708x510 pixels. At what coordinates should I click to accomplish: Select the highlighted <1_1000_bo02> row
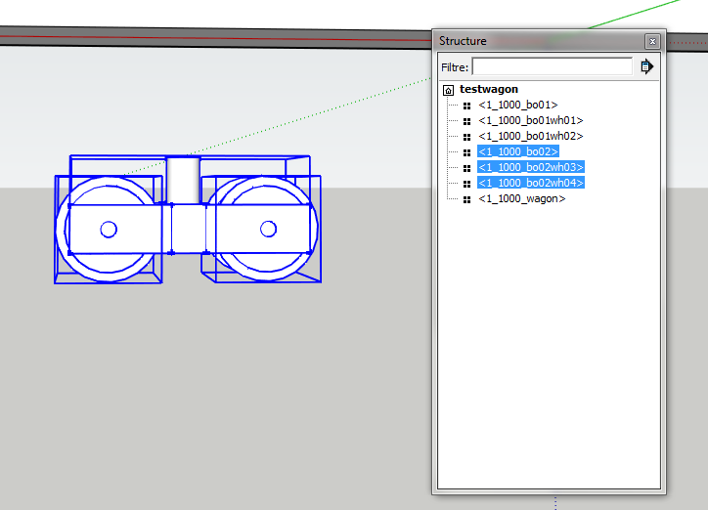click(x=518, y=151)
